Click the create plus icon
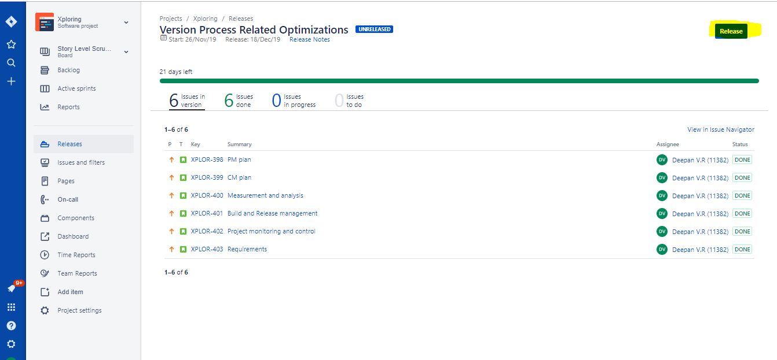The width and height of the screenshot is (777, 360). [11, 81]
